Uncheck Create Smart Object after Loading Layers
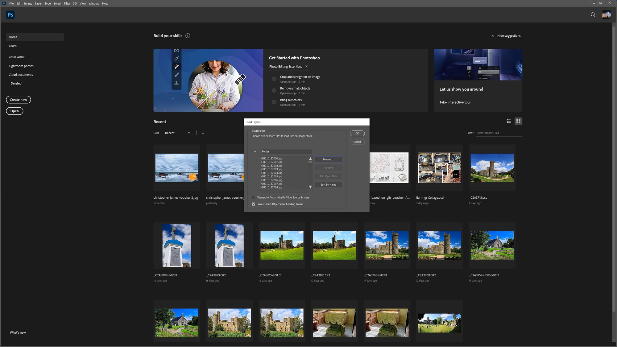 [254, 204]
